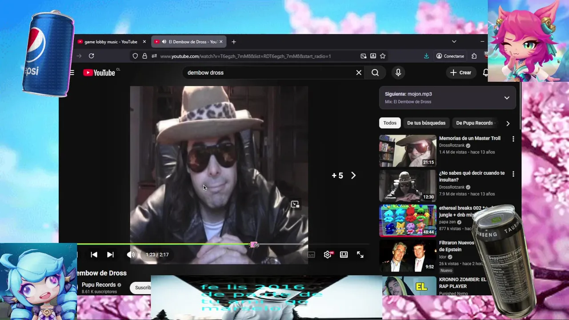The image size is (569, 320).
Task: Enter full screen video mode
Action: [x=360, y=255]
